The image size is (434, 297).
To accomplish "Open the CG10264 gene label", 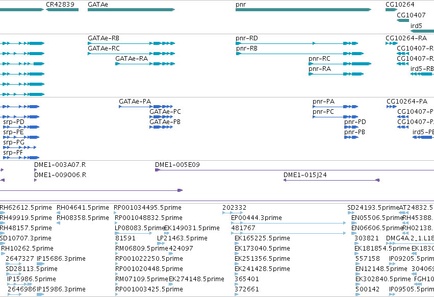I will coord(400,5).
